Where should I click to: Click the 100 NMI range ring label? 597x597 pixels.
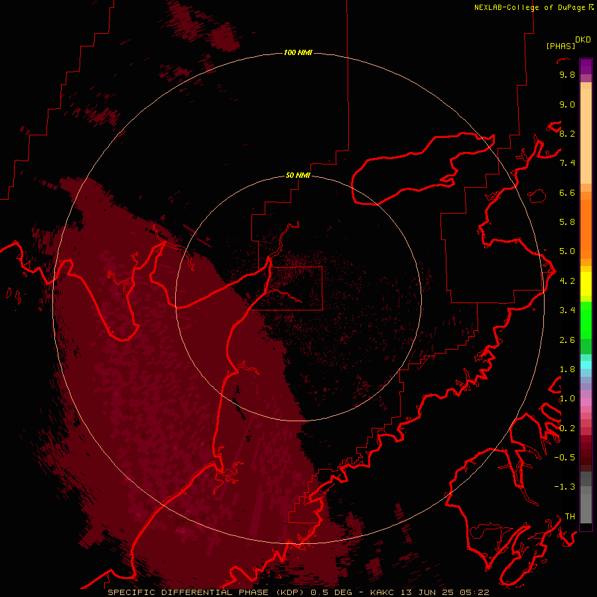[298, 52]
